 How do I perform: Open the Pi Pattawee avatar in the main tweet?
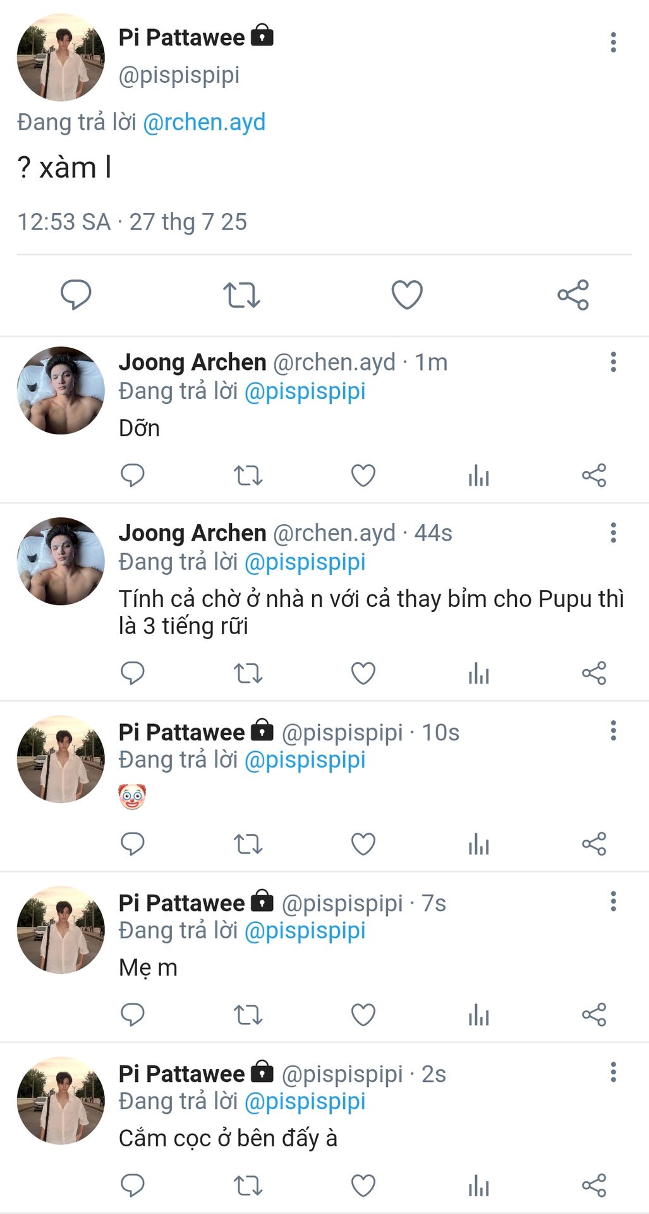tap(61, 57)
